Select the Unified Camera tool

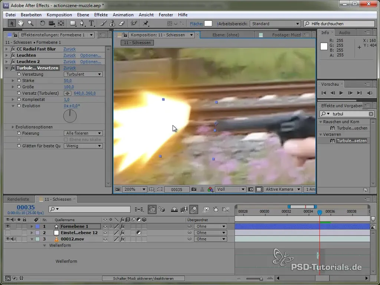click(51, 23)
